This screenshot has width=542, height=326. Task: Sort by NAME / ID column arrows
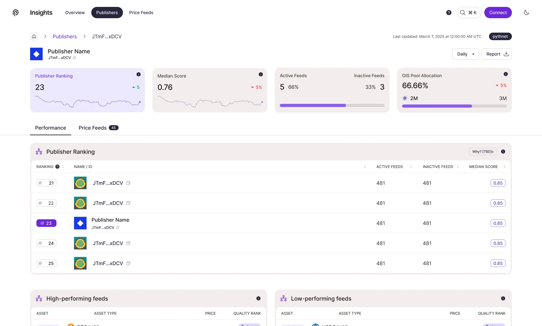365,167
